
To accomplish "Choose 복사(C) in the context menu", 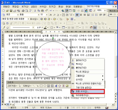I will [x=88, y=64].
